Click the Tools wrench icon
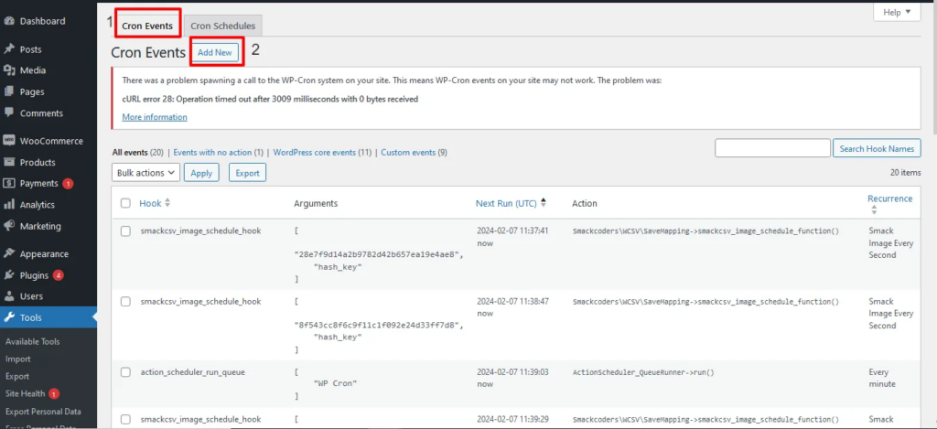The height and width of the screenshot is (429, 937). pos(9,318)
